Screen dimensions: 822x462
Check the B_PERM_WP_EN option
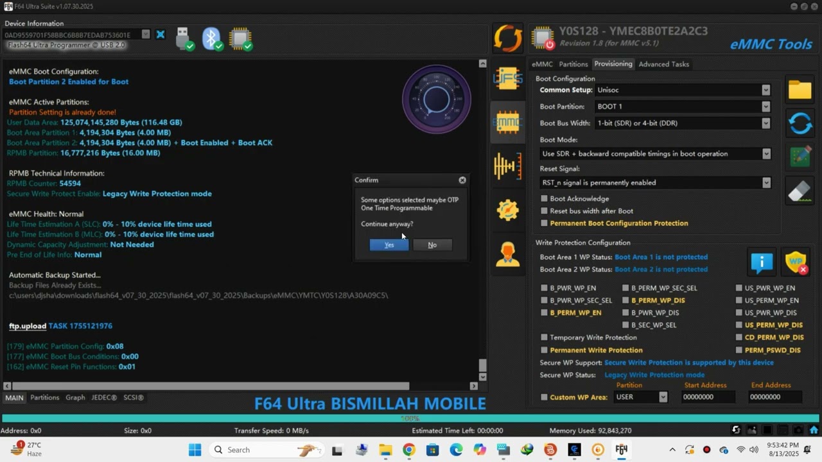point(545,313)
